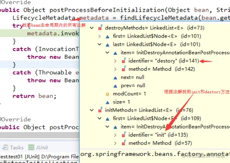
Task: Click destroyMethods field icon
Action: point(101,27)
